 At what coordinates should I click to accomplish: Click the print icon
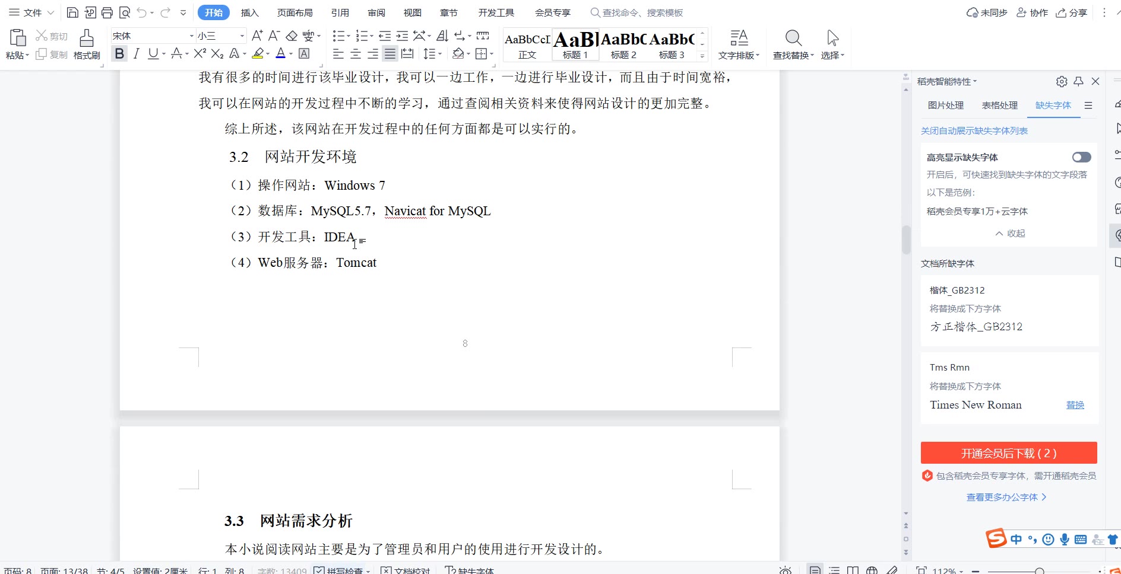pos(107,12)
